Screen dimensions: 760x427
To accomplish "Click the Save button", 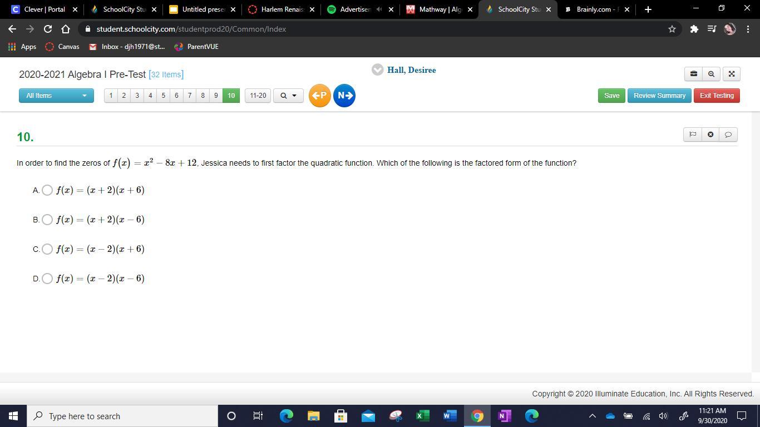I will click(611, 96).
